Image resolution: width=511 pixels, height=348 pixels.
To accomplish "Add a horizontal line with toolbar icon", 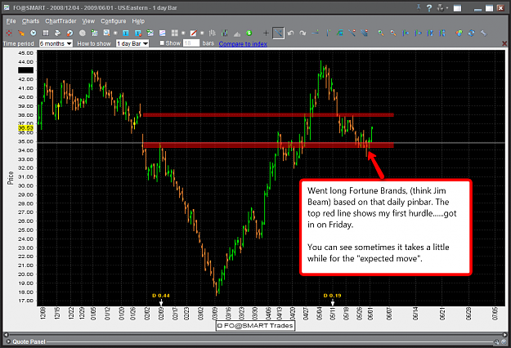I will tap(315, 33).
